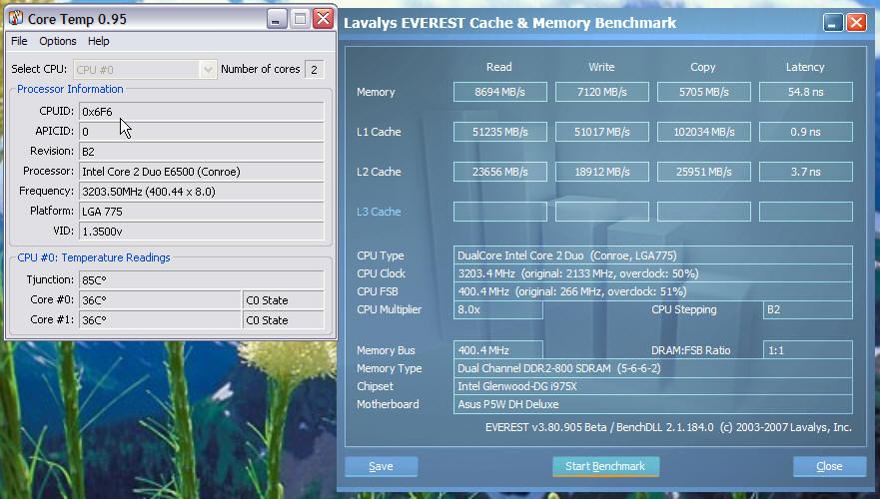
Task: Click the CPU Type field in EVEREST
Action: coord(652,255)
